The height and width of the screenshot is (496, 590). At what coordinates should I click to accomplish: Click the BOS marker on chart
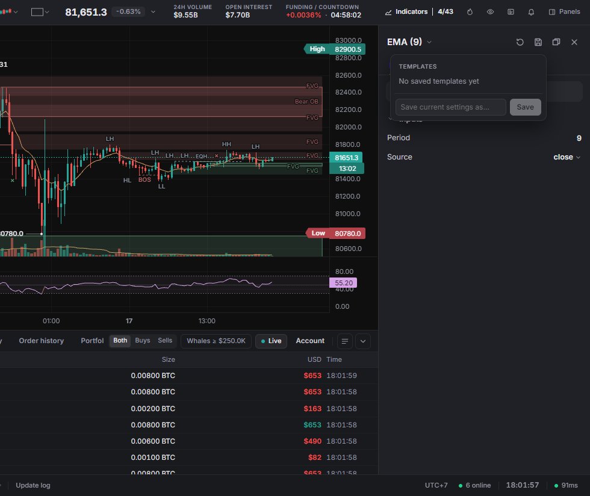point(144,180)
